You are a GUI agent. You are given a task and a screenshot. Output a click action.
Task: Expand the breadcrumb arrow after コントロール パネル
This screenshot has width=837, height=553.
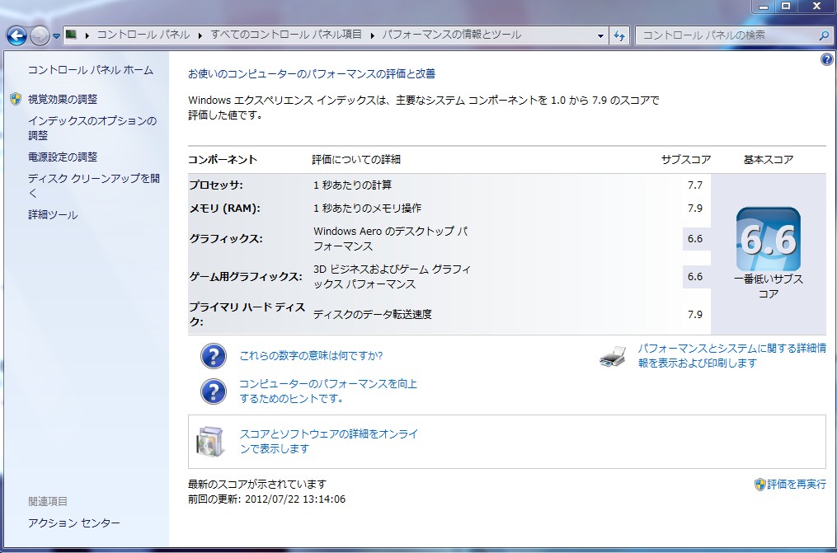click(200, 35)
